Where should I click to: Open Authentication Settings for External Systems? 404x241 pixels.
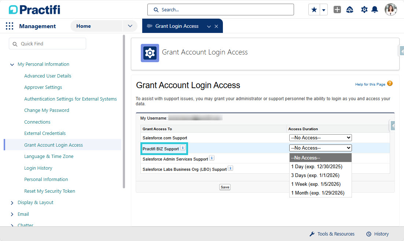click(x=70, y=99)
